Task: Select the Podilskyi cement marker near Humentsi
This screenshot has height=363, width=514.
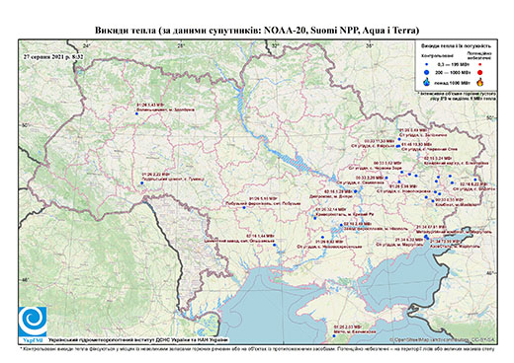Action: [x=142, y=182]
